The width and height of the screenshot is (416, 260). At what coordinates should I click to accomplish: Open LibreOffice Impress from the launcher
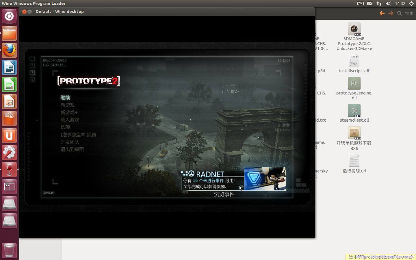tap(9, 101)
